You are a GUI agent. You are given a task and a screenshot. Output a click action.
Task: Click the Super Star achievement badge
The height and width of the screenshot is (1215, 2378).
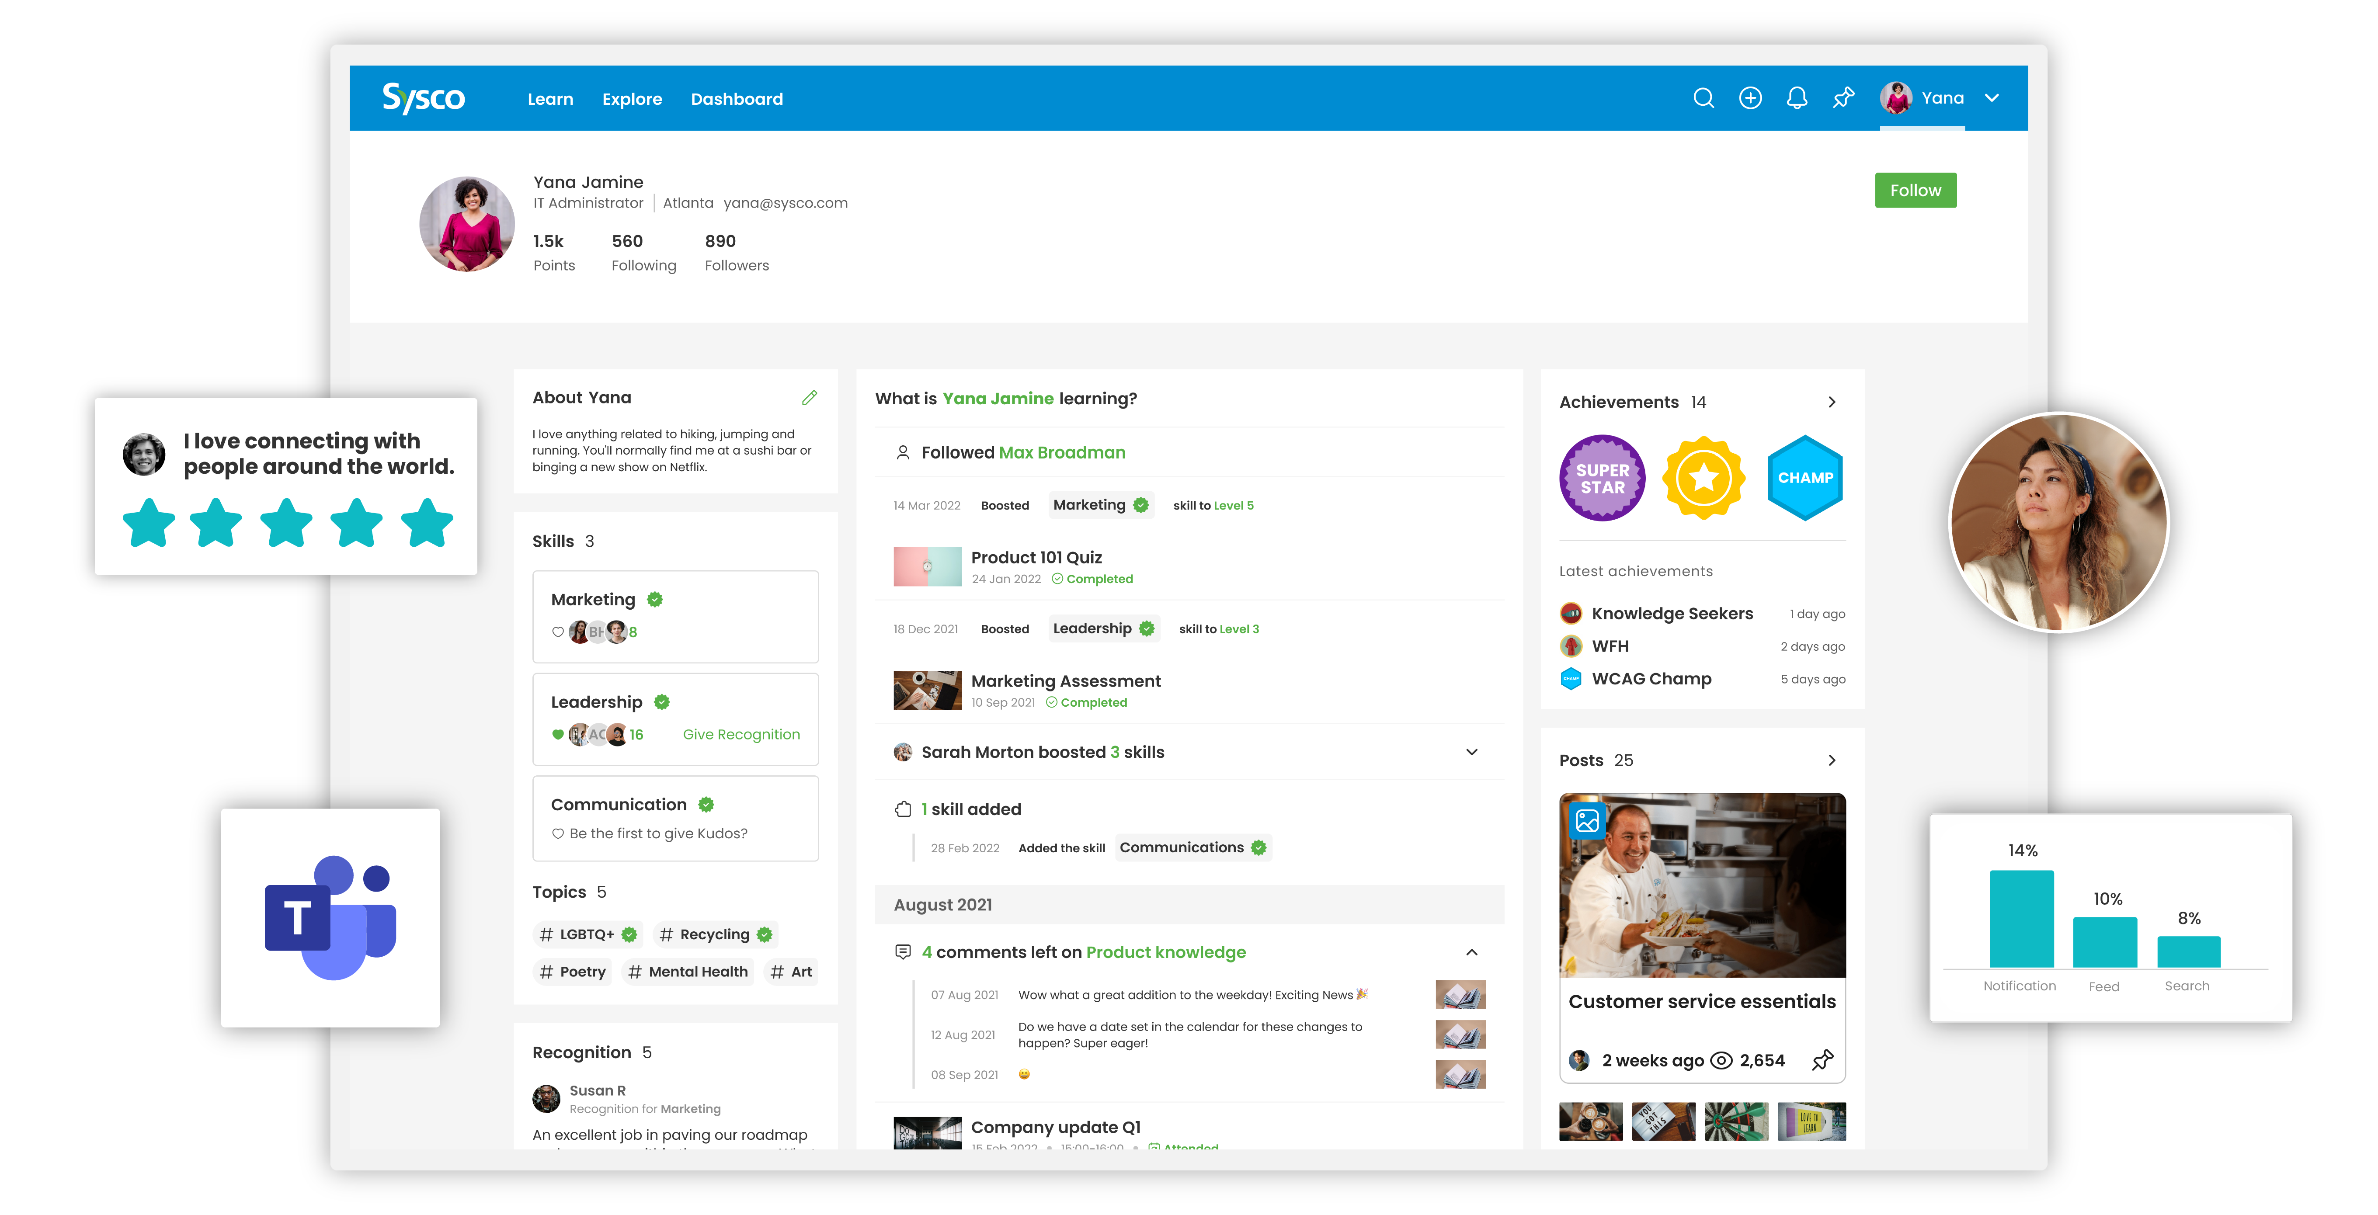(1602, 478)
